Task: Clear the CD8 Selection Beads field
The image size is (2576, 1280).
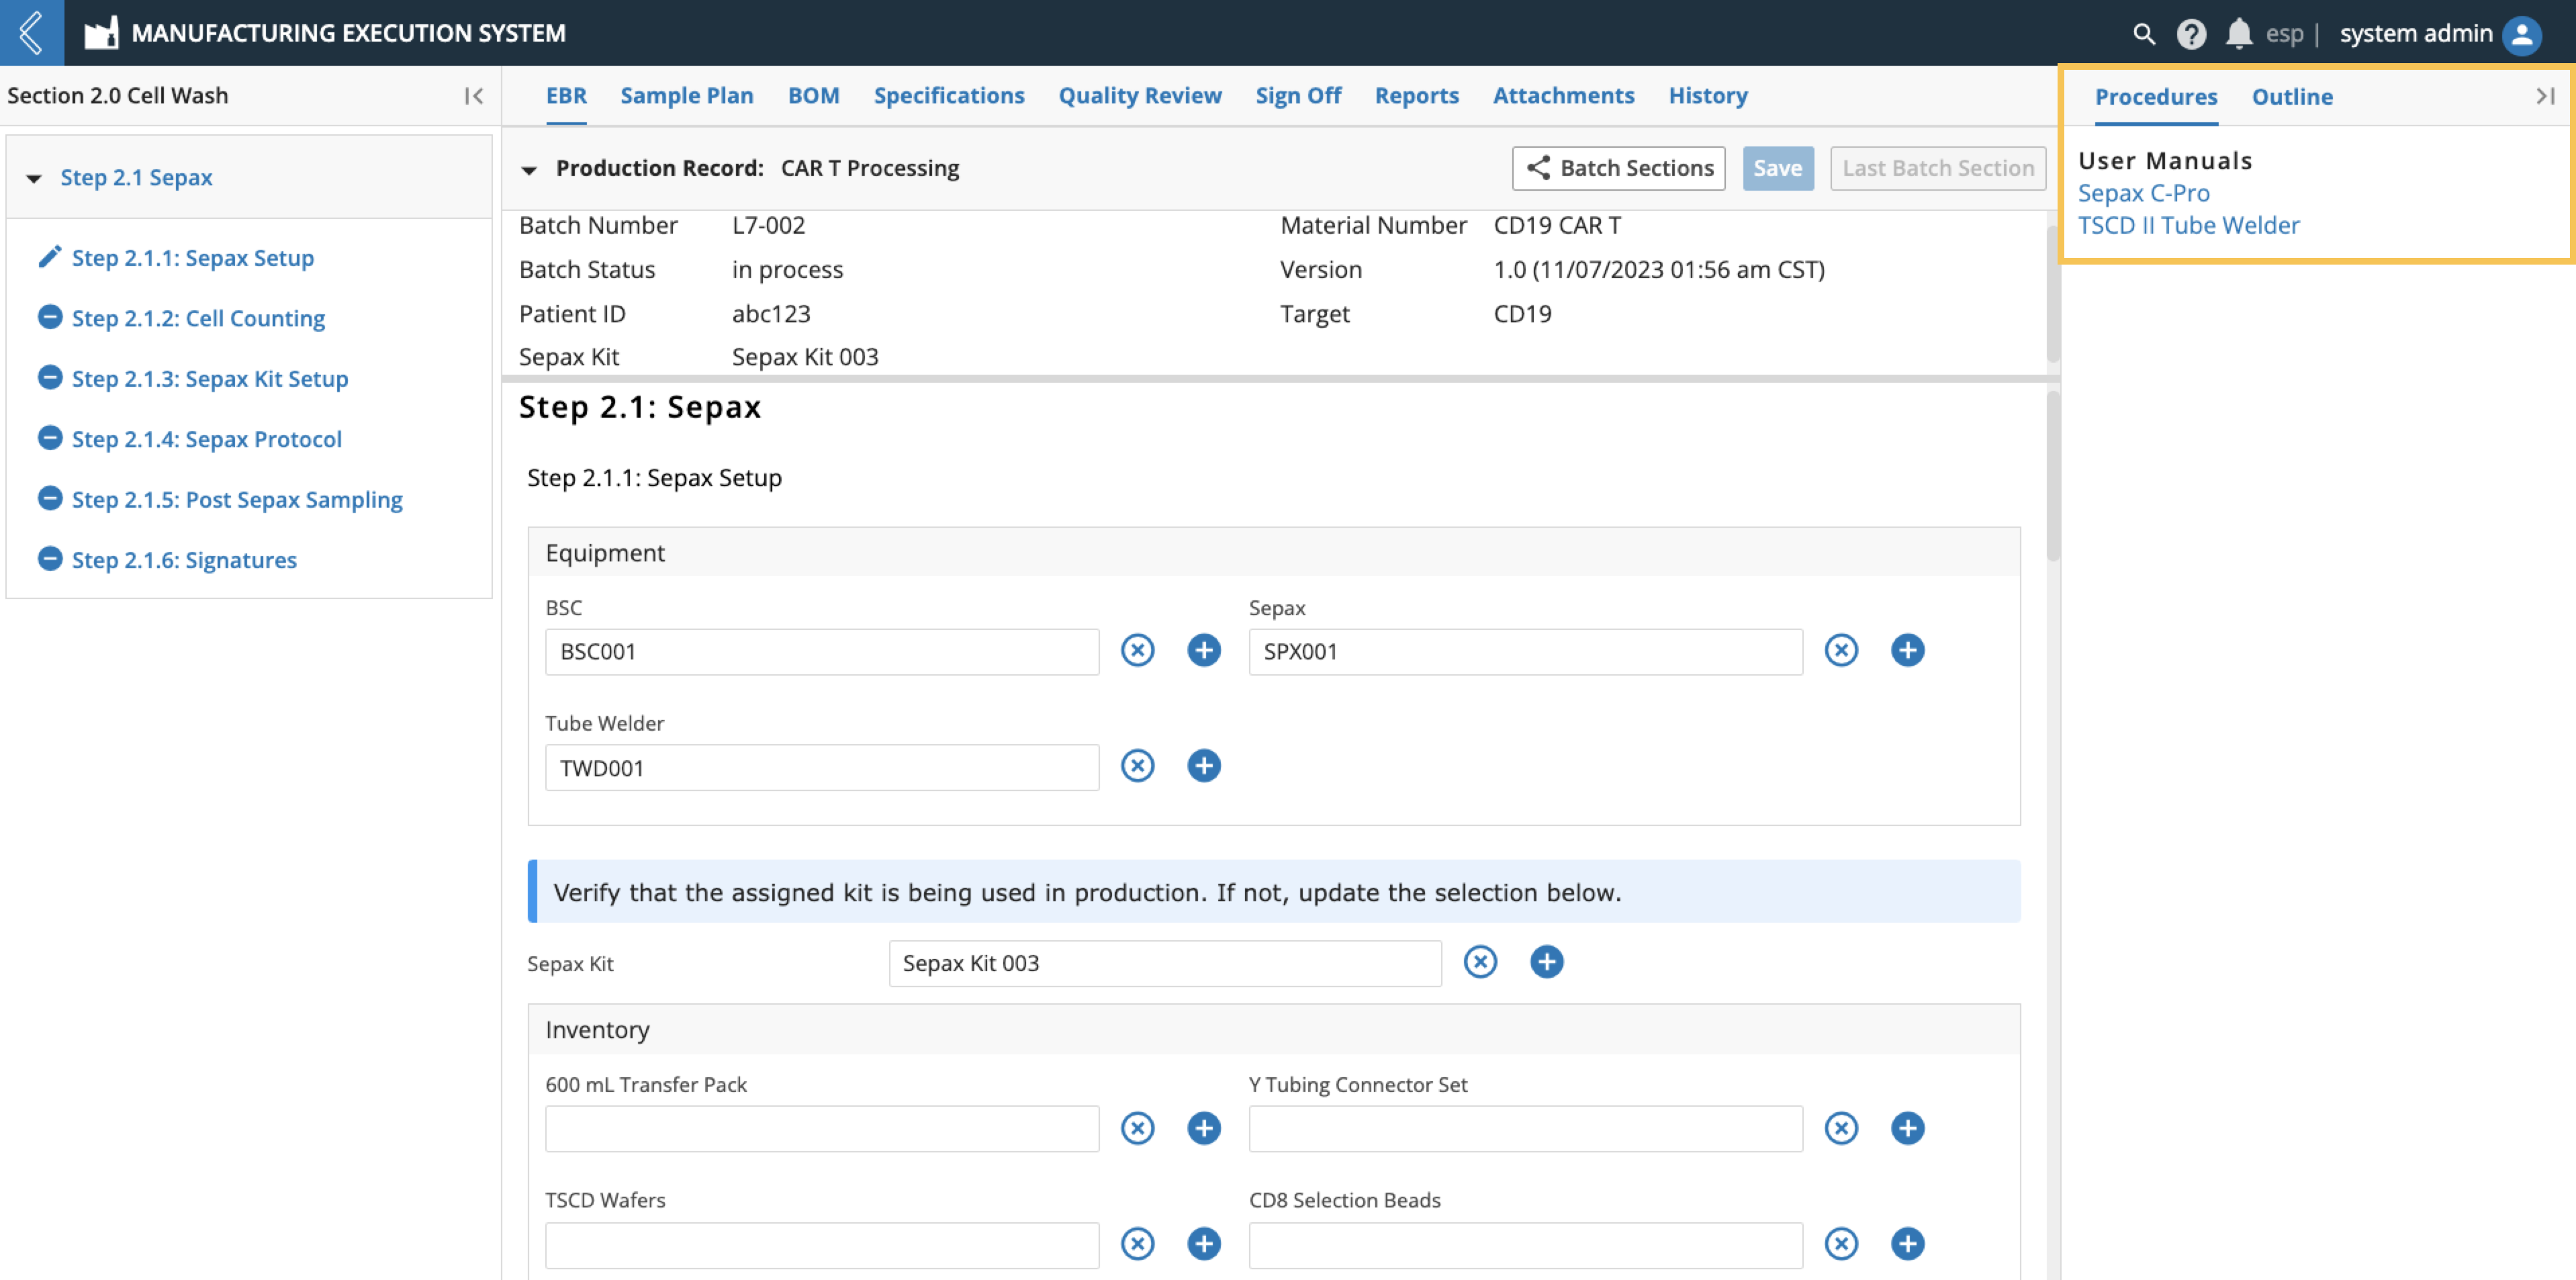Action: 1841,1244
